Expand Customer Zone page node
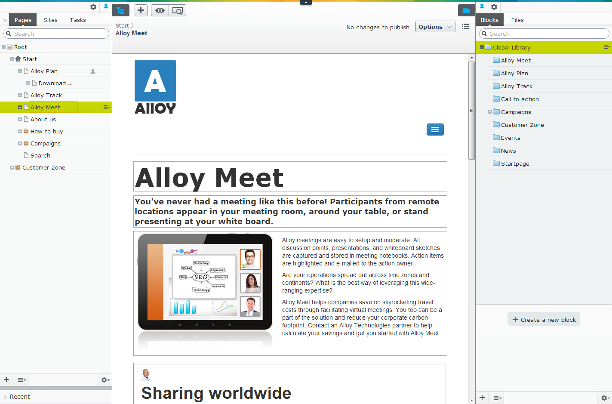The image size is (612, 404). [x=12, y=167]
